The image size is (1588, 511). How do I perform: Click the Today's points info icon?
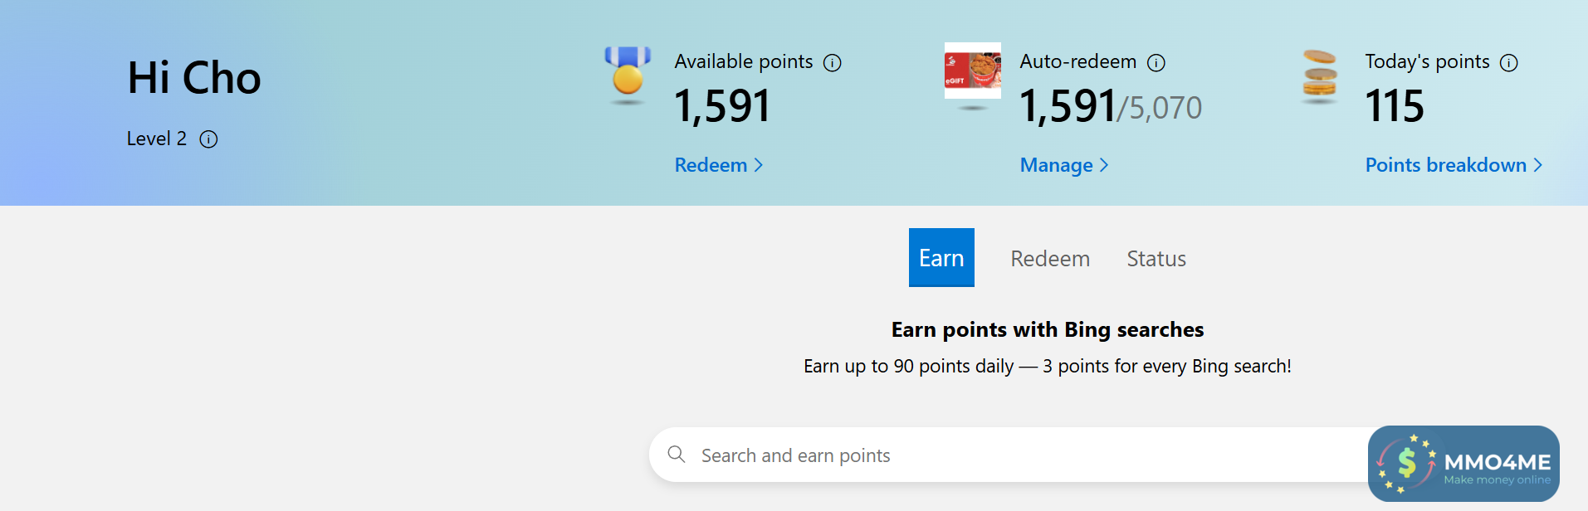coord(1509,63)
